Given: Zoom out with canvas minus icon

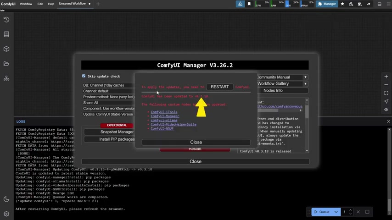Looking at the screenshot, I should [x=386, y=85].
